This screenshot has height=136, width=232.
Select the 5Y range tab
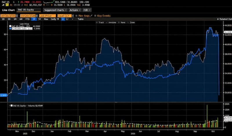tap(40, 19)
